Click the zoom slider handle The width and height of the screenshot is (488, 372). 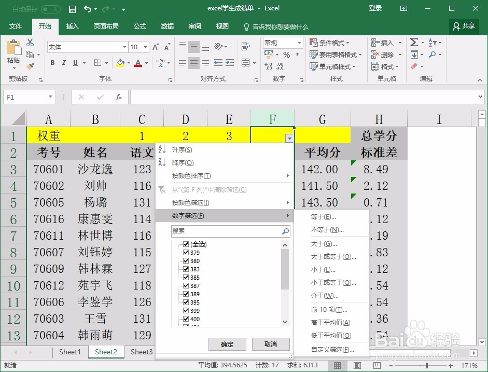(427, 365)
